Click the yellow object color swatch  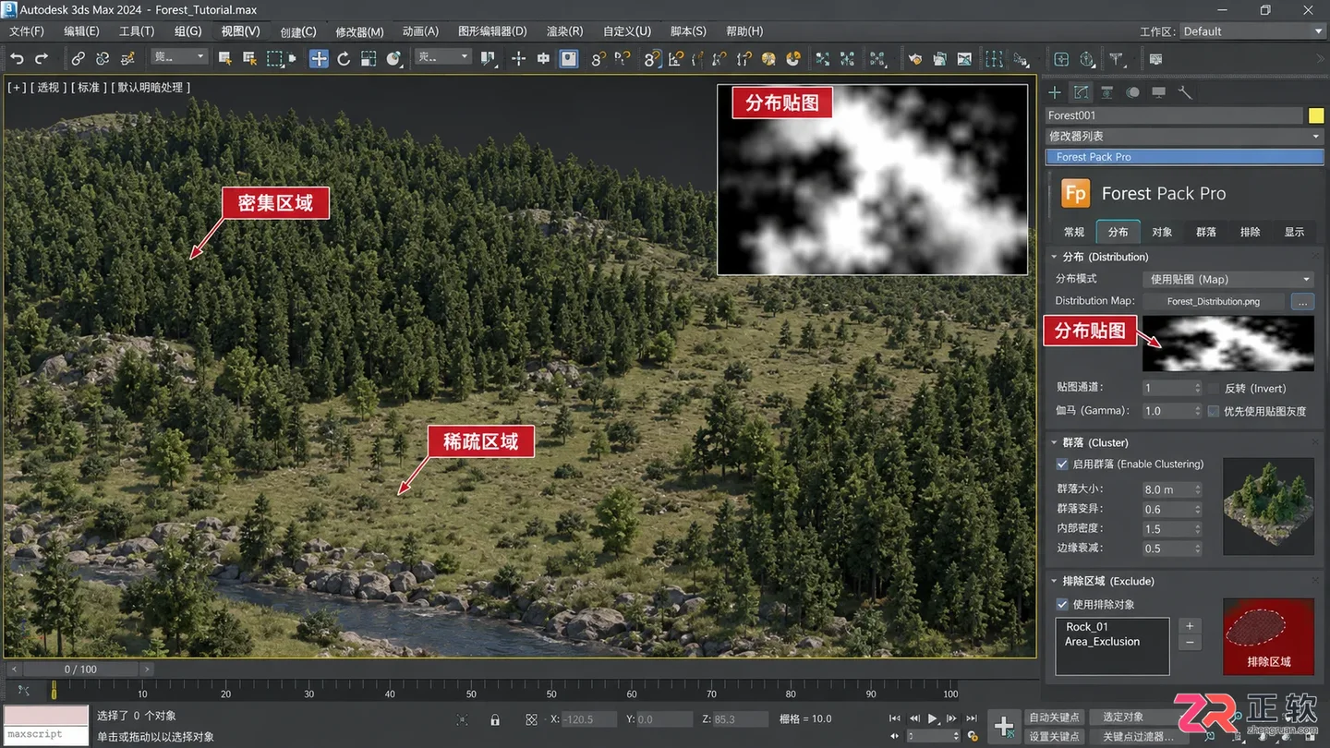click(x=1316, y=115)
